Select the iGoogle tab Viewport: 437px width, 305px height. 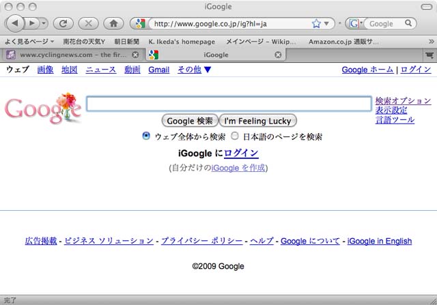tap(216, 55)
